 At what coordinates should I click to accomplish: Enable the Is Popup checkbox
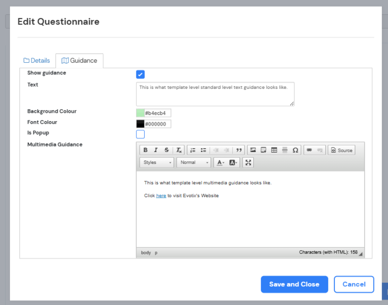[140, 134]
